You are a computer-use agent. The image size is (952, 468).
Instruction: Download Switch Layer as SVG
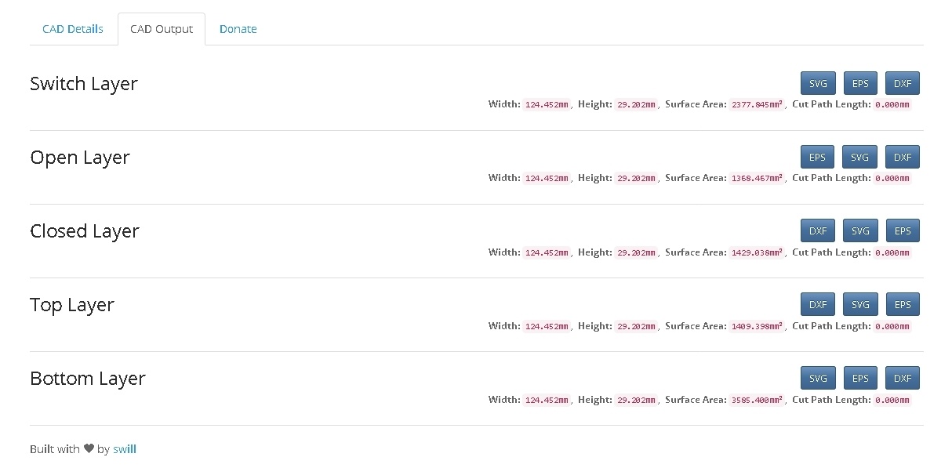[818, 83]
